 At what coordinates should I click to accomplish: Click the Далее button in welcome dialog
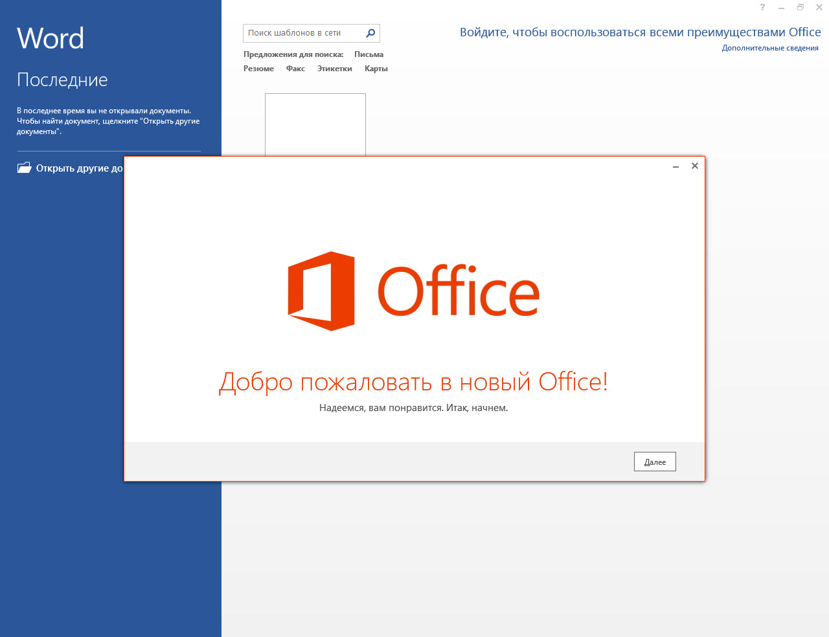pos(655,462)
